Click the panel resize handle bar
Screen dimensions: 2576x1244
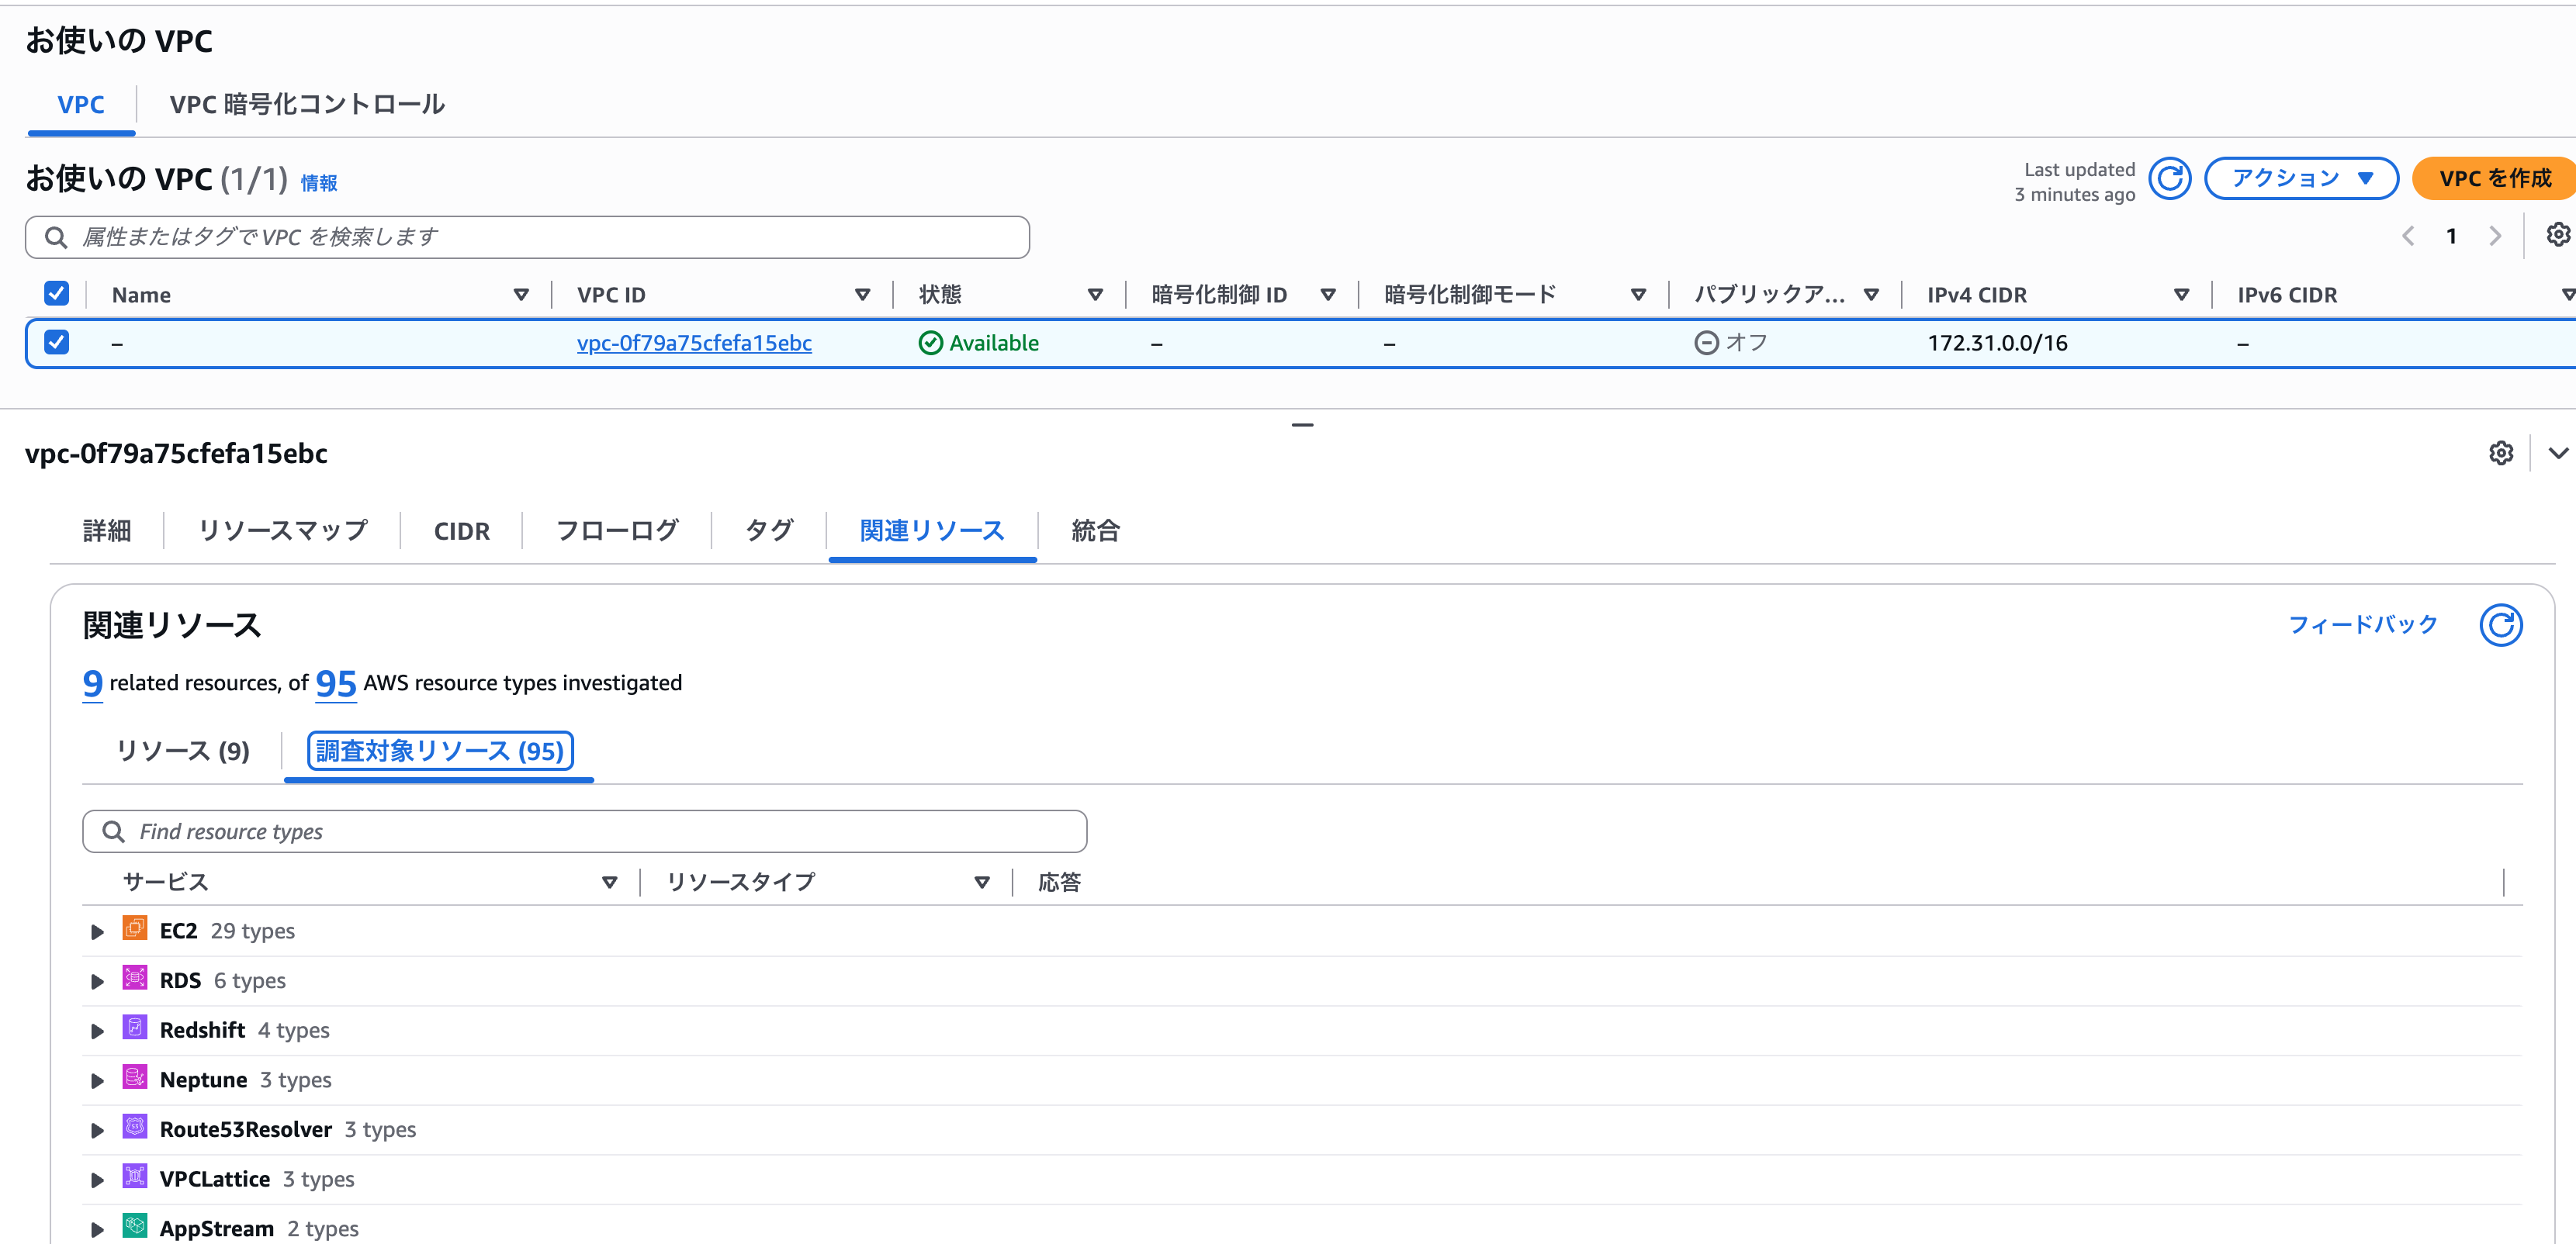pyautogui.click(x=1302, y=425)
